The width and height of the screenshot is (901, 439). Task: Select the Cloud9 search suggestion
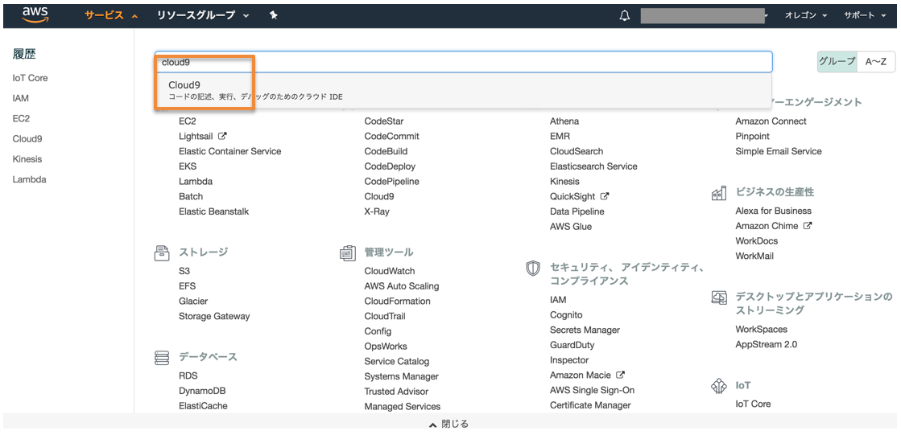coord(463,90)
